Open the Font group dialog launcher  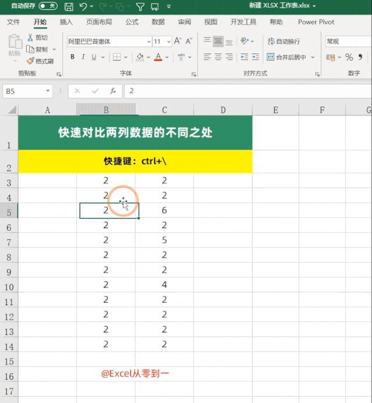[194, 75]
